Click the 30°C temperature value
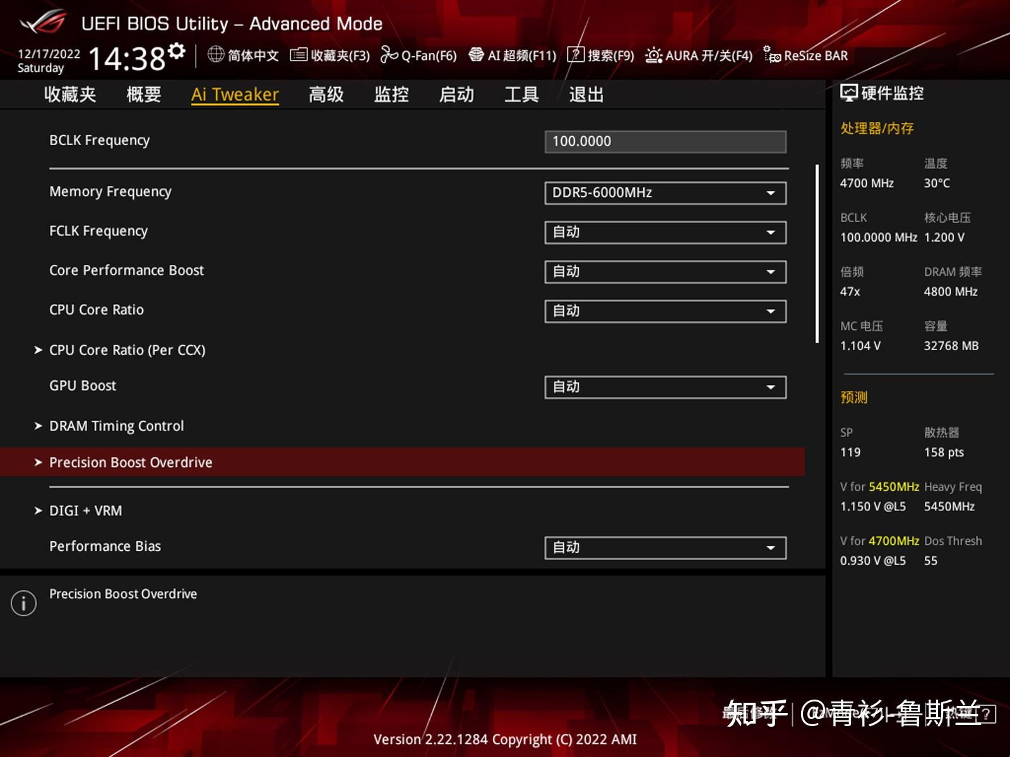This screenshot has width=1010, height=757. click(937, 183)
